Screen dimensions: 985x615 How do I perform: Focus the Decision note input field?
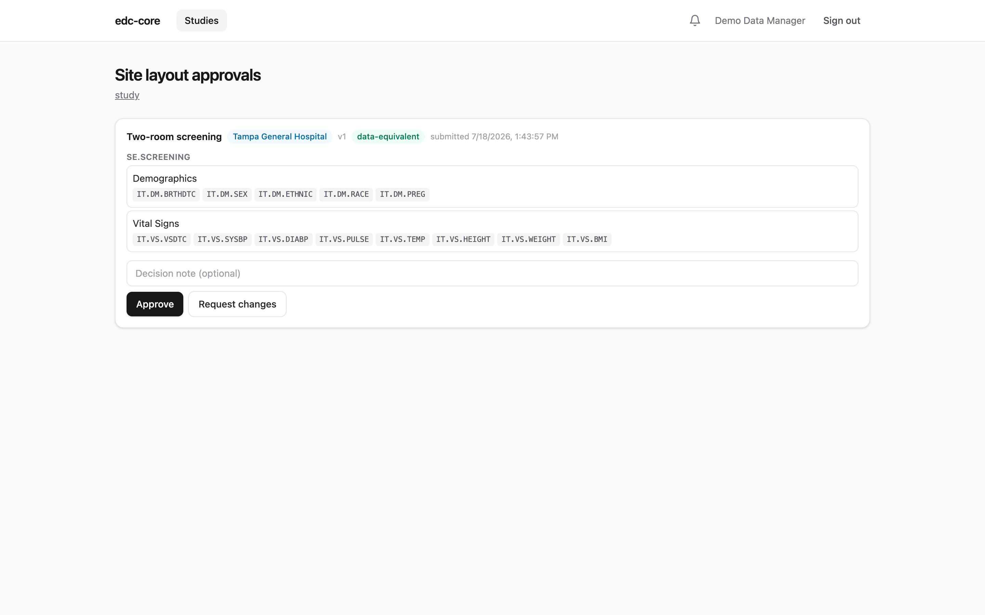[492, 273]
